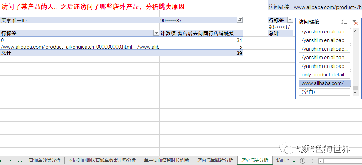Open the 买家唯一ID filter dropdown button
Screen dimensions: 362x165
pyautogui.click(x=240, y=20)
